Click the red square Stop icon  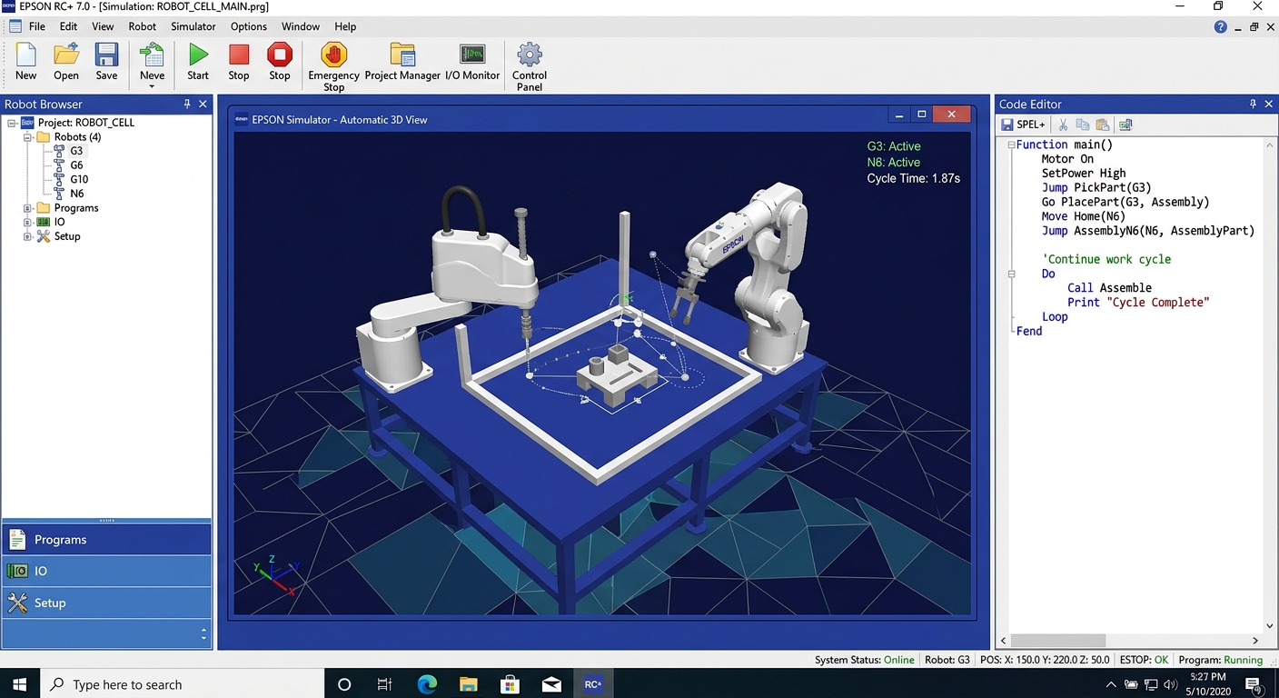coord(239,55)
